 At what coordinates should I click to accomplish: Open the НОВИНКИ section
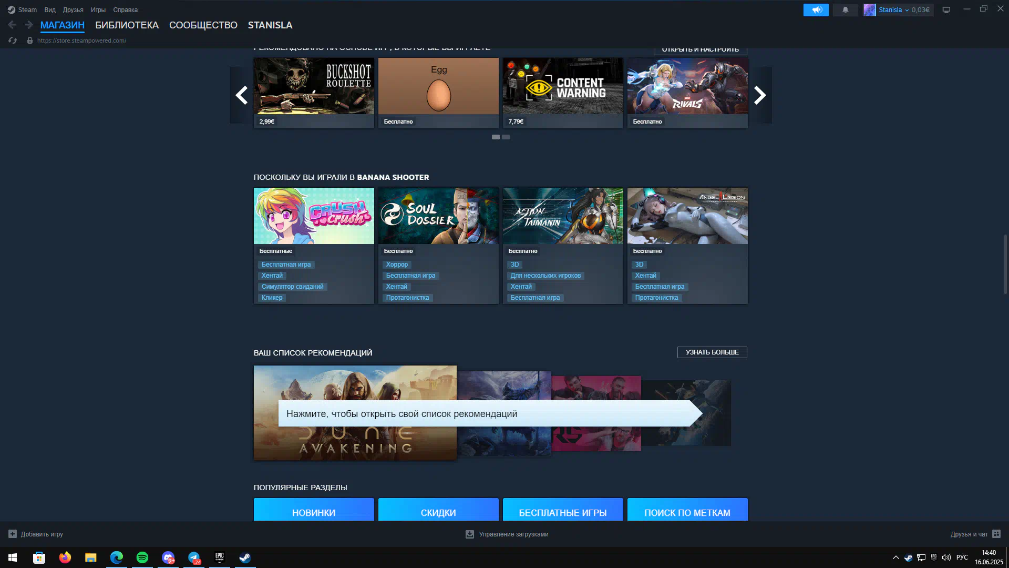point(314,510)
